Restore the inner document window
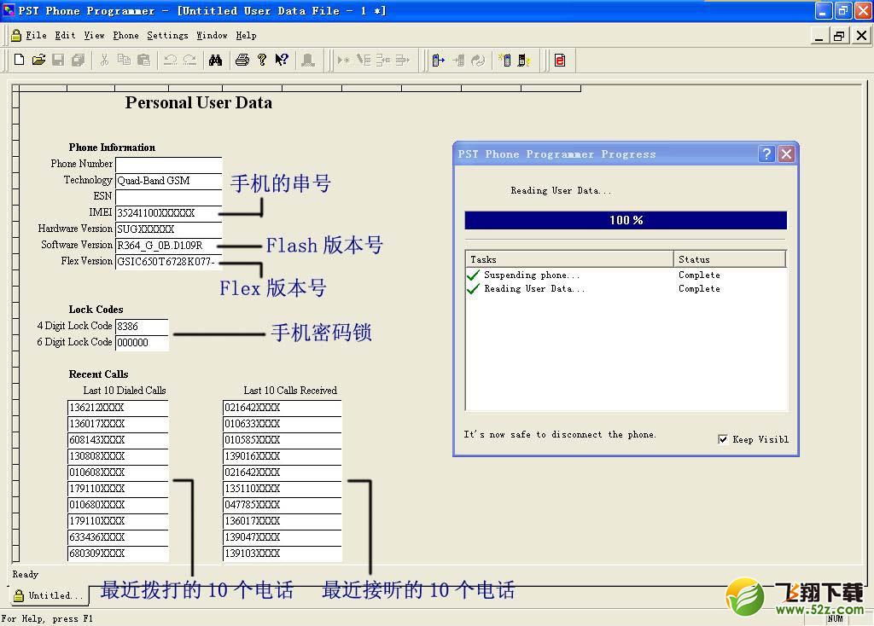 [839, 36]
